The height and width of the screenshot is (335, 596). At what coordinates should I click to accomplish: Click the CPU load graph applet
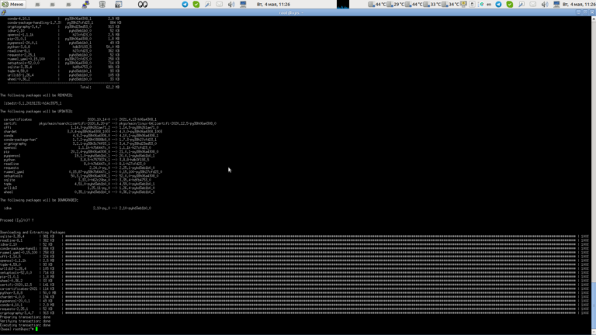(x=343, y=4)
